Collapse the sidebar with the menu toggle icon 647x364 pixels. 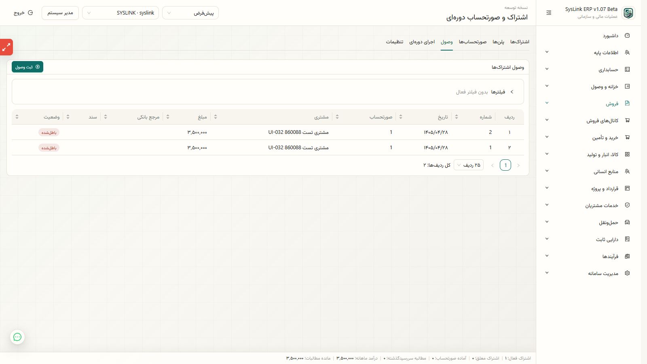549,13
